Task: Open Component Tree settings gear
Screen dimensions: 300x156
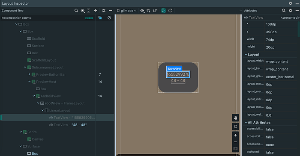Action: (x=104, y=11)
